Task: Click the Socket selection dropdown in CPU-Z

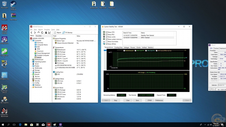Action: pos(222,85)
